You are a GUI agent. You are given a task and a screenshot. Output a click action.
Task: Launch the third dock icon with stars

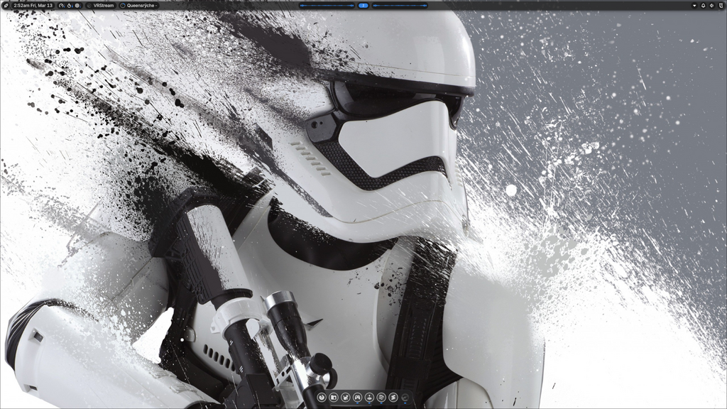pyautogui.click(x=346, y=398)
